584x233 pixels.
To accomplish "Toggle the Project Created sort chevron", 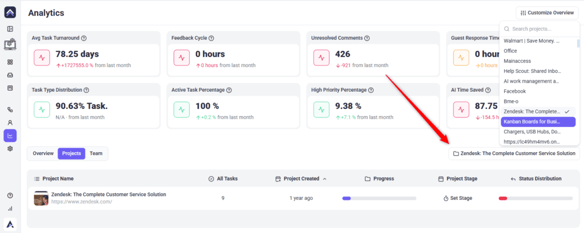I will click(x=325, y=179).
